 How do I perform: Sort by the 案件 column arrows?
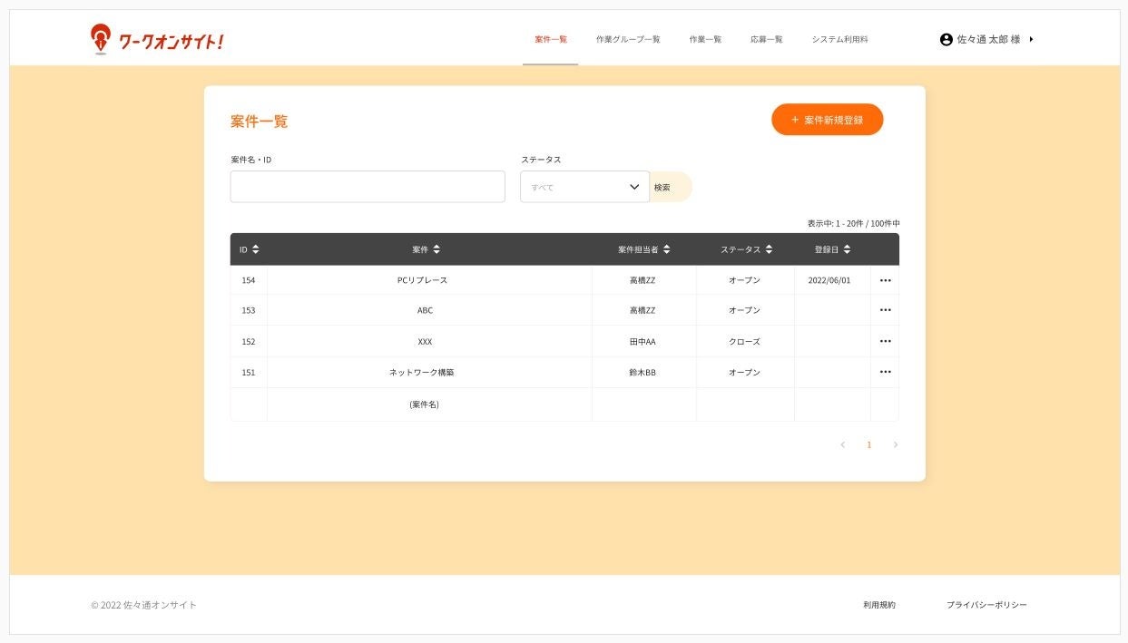tap(436, 249)
